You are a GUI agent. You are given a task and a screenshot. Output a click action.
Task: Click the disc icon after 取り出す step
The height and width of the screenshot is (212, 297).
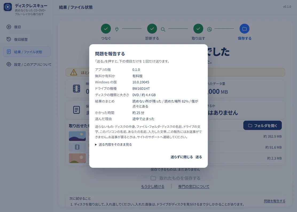[x=209, y=29]
